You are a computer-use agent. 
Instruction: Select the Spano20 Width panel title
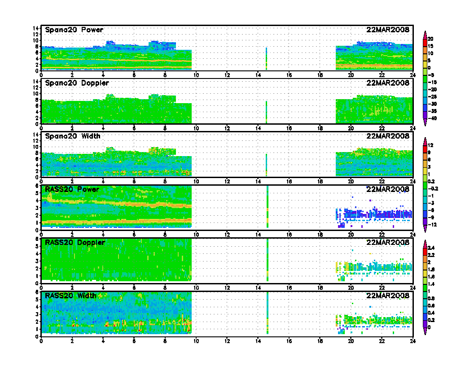coord(73,136)
